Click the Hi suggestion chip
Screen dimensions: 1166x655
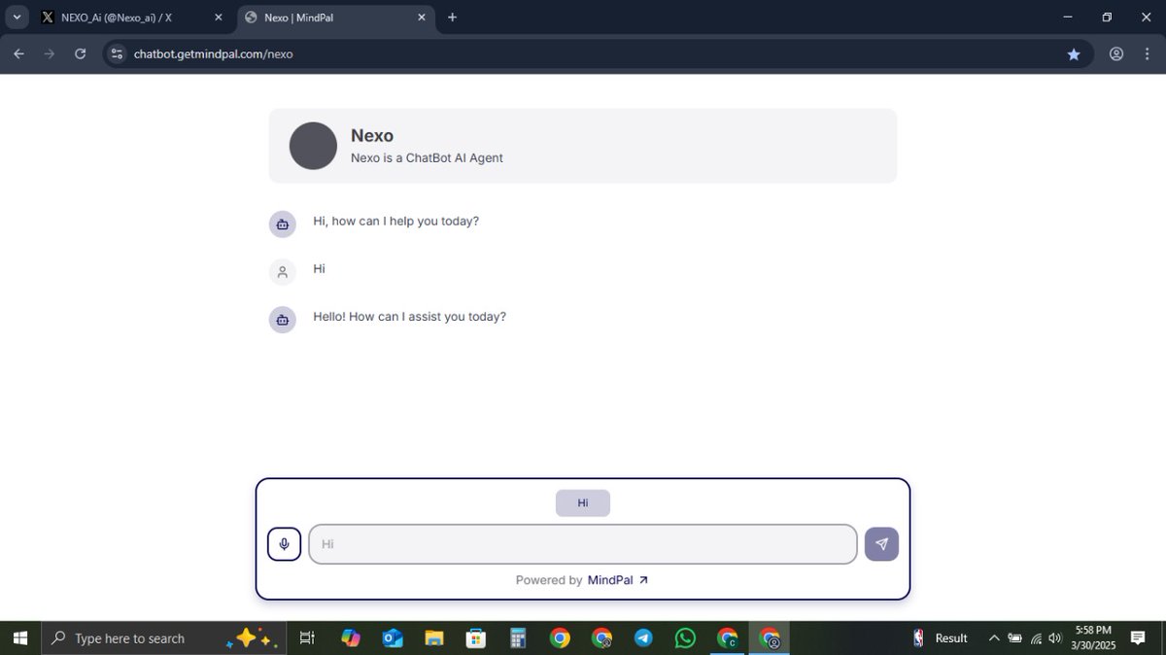point(582,502)
